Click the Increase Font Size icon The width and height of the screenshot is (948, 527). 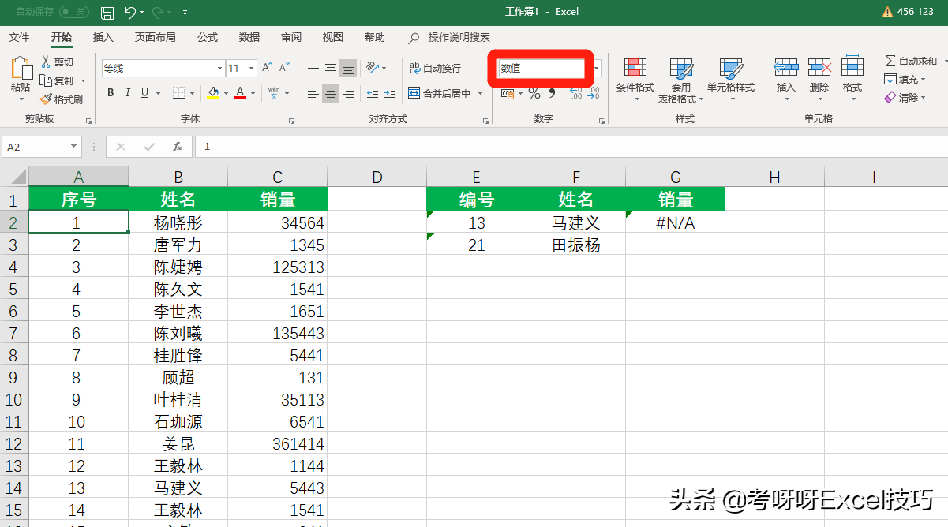[x=267, y=68]
